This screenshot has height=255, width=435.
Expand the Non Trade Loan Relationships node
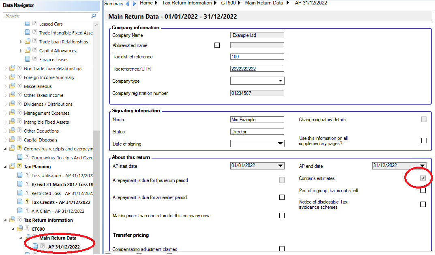(x=6, y=69)
